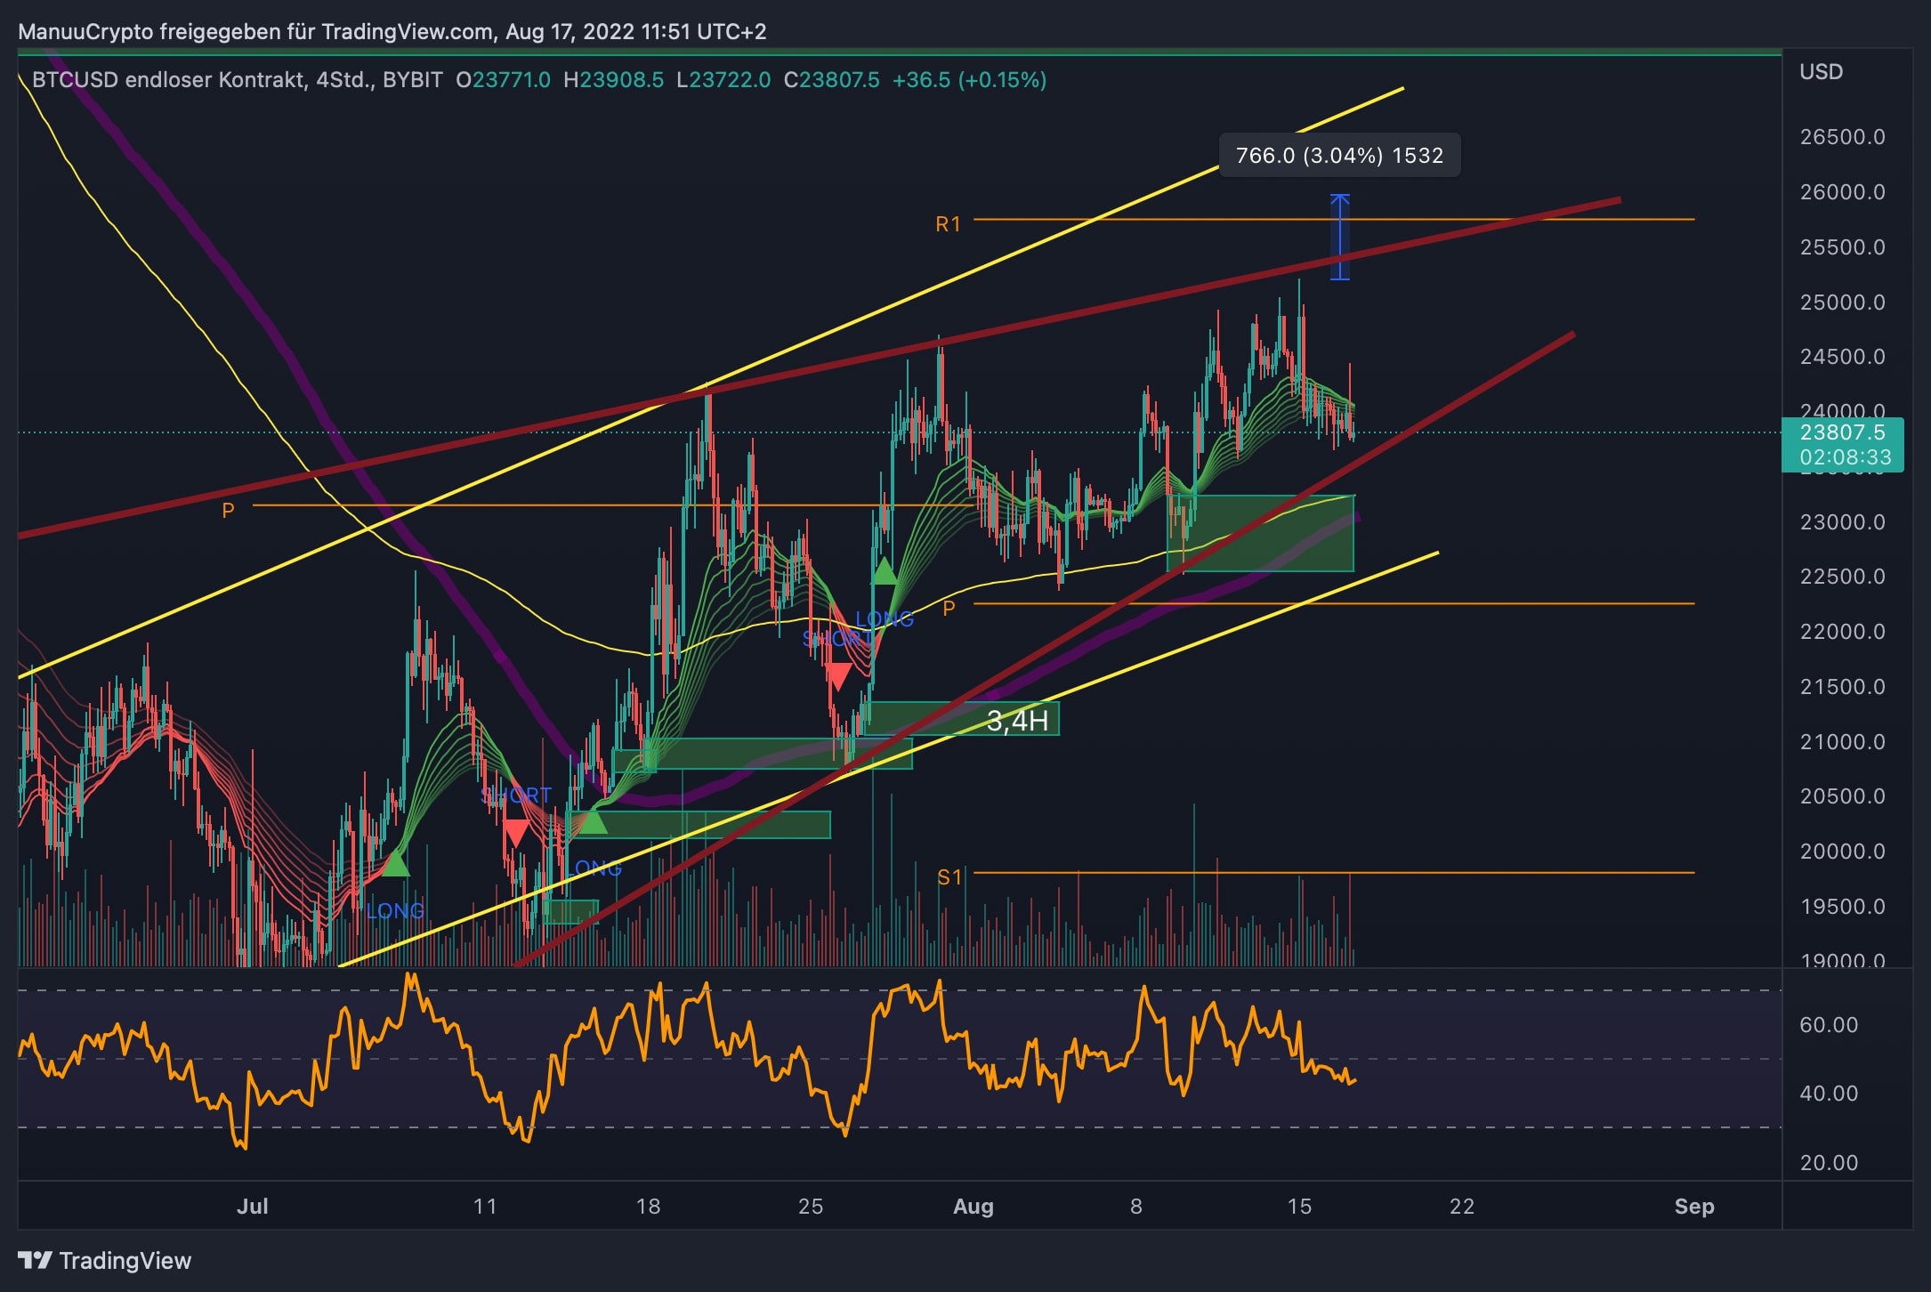The height and width of the screenshot is (1292, 1931).
Task: Click the 18 date label on time axis
Action: (648, 1207)
